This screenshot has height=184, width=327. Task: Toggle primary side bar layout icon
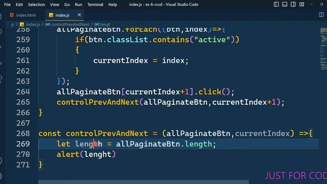pyautogui.click(x=276, y=4)
